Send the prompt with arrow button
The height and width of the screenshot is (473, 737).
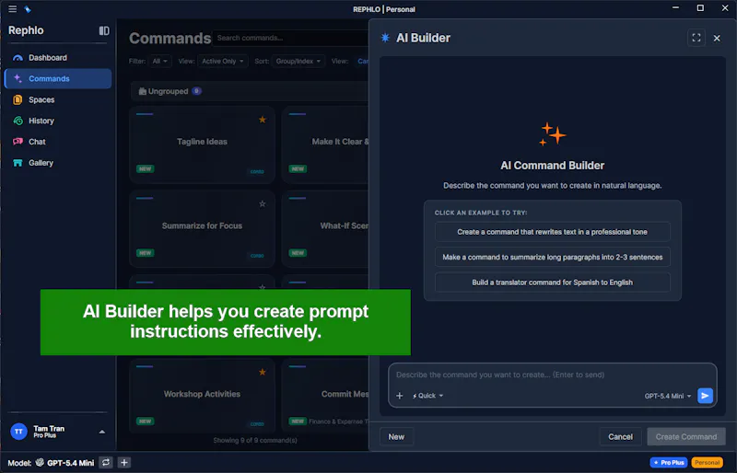pyautogui.click(x=705, y=396)
